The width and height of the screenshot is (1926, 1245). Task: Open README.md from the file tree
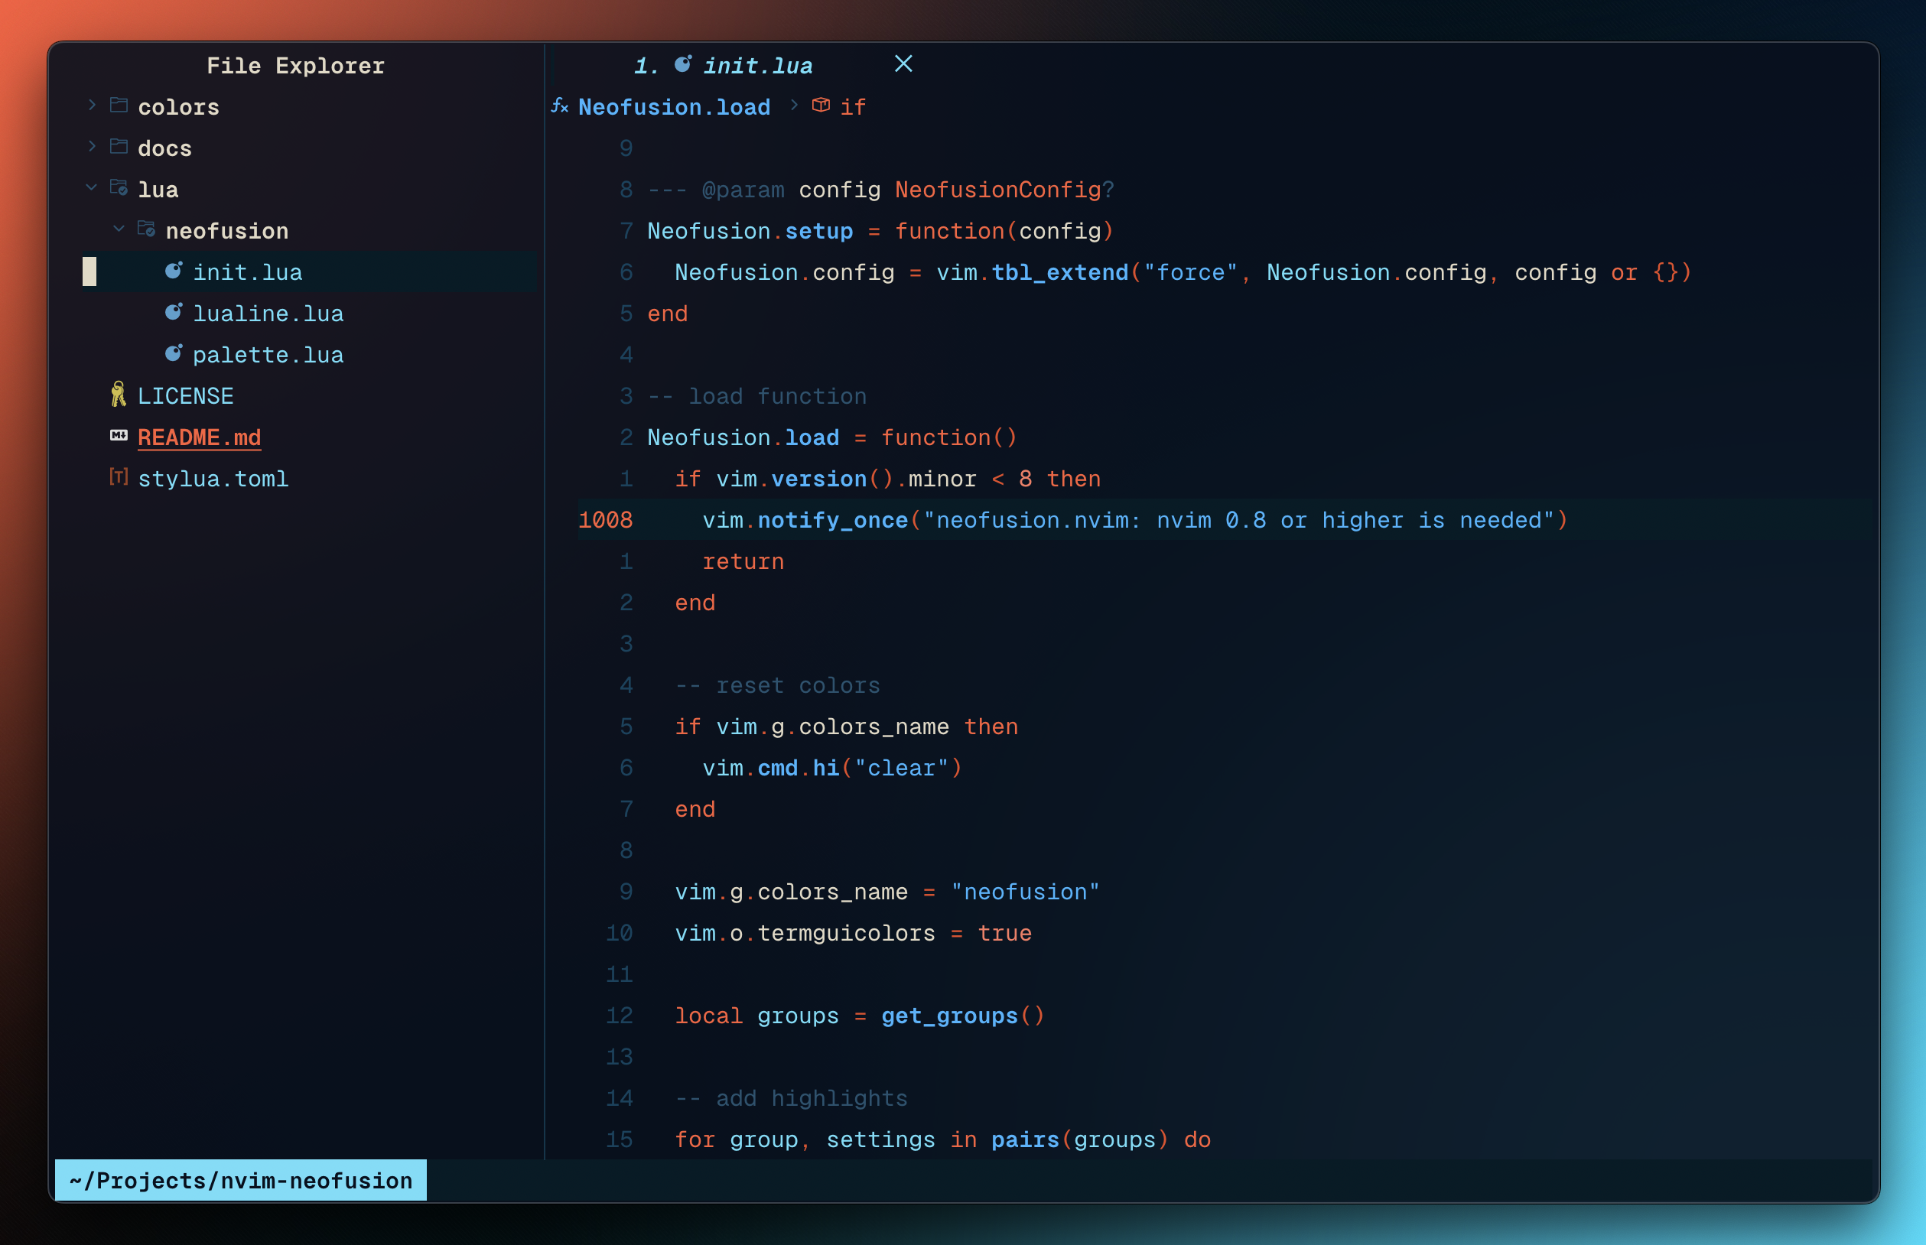(x=199, y=437)
